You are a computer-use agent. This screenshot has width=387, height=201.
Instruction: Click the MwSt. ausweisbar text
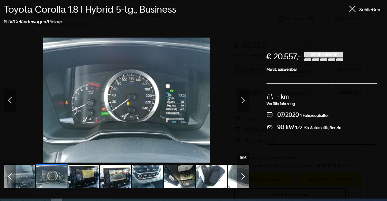point(282,69)
